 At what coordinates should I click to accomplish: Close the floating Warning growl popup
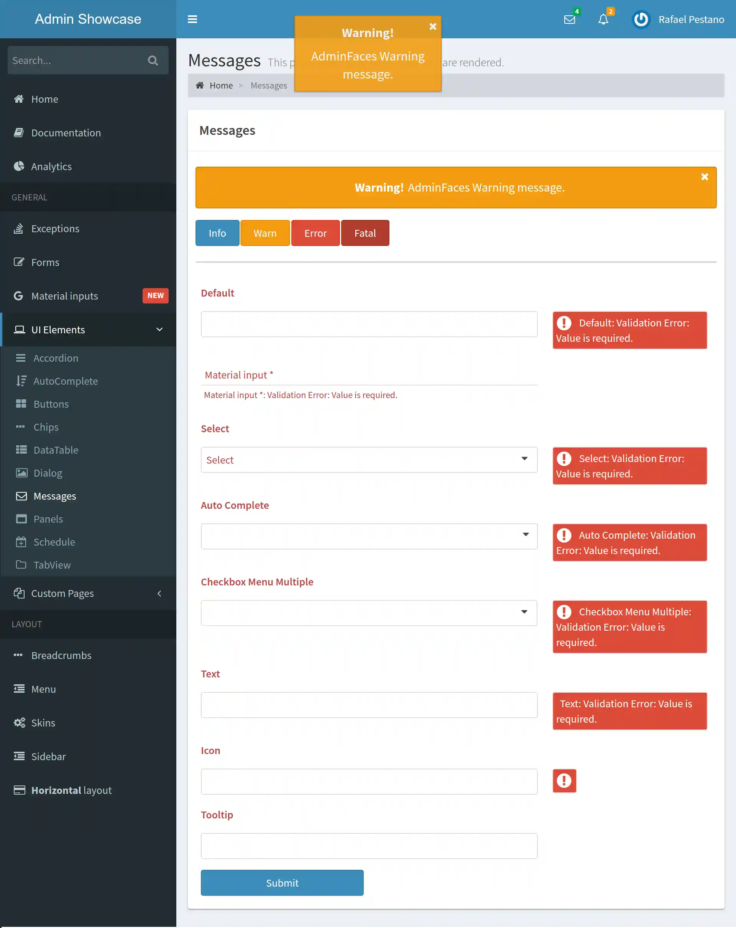(433, 27)
